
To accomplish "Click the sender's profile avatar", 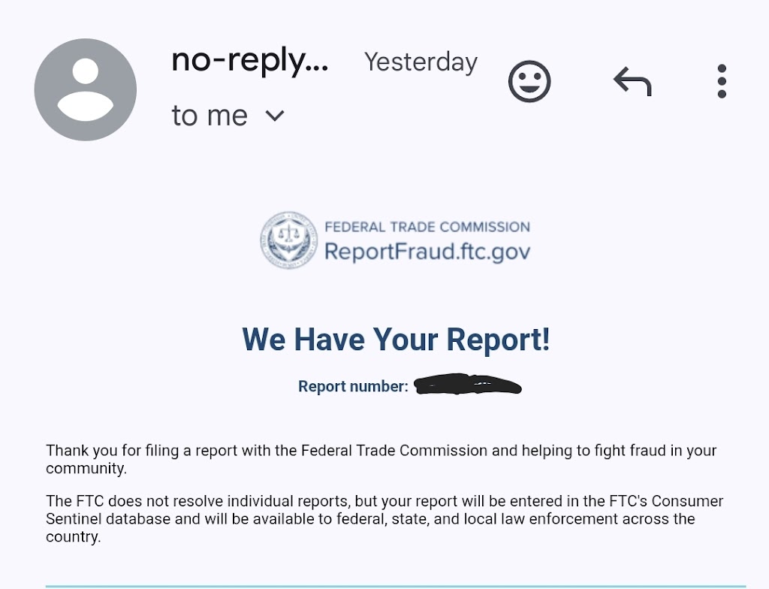I will 86,89.
